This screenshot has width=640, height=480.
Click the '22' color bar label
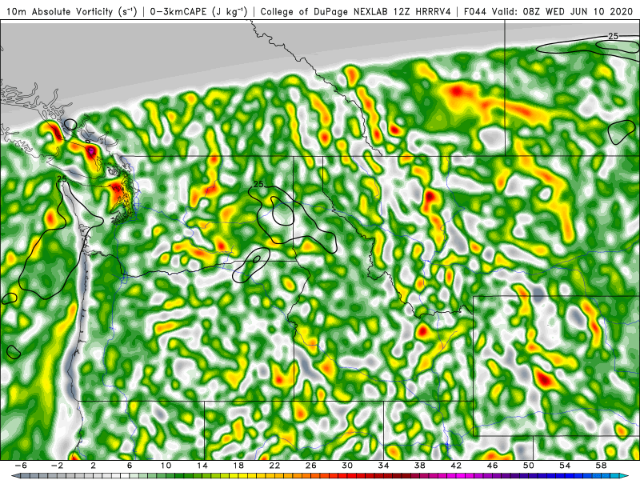[x=274, y=466]
